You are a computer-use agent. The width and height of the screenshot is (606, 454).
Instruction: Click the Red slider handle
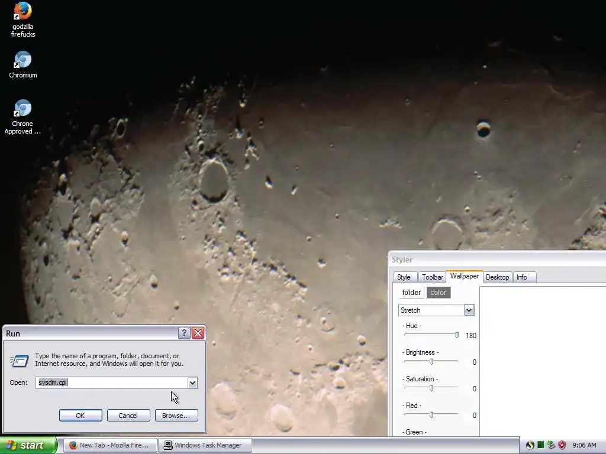(x=431, y=415)
